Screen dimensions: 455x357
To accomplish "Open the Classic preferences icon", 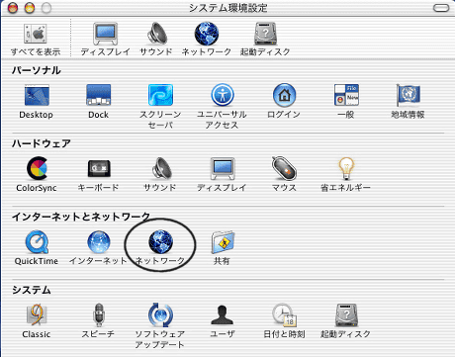I will [37, 314].
